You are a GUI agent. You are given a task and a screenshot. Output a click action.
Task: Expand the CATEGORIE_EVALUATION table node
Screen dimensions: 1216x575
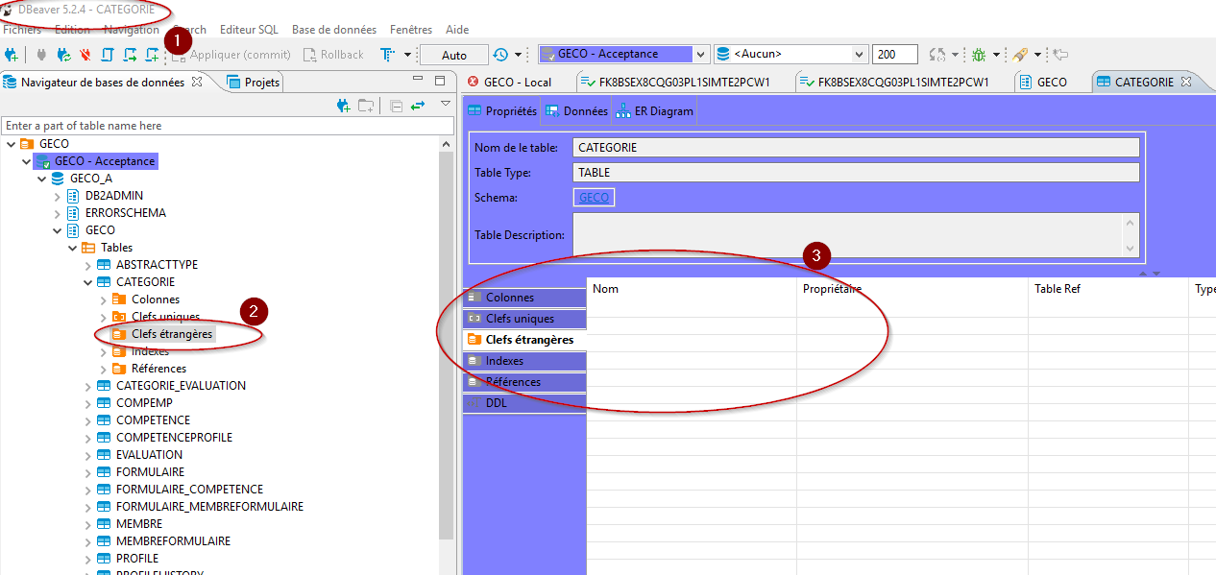click(x=87, y=386)
